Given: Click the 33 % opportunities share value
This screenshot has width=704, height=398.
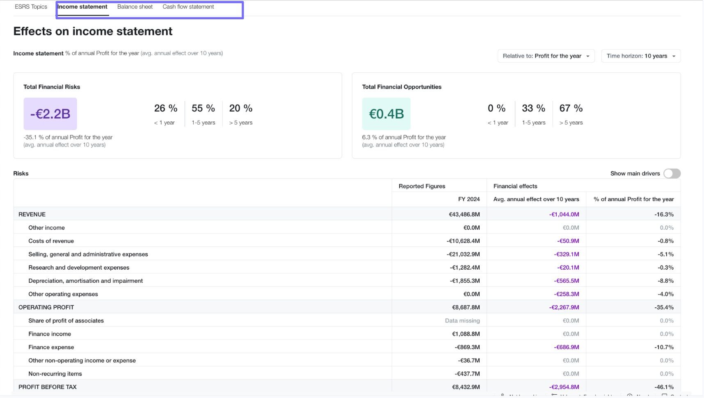Looking at the screenshot, I should [533, 108].
